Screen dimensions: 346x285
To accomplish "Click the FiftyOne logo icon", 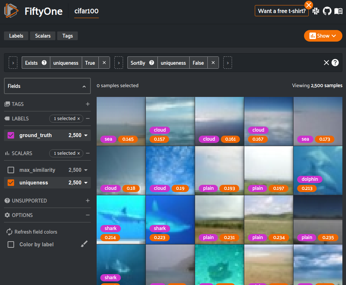I will click(x=11, y=11).
